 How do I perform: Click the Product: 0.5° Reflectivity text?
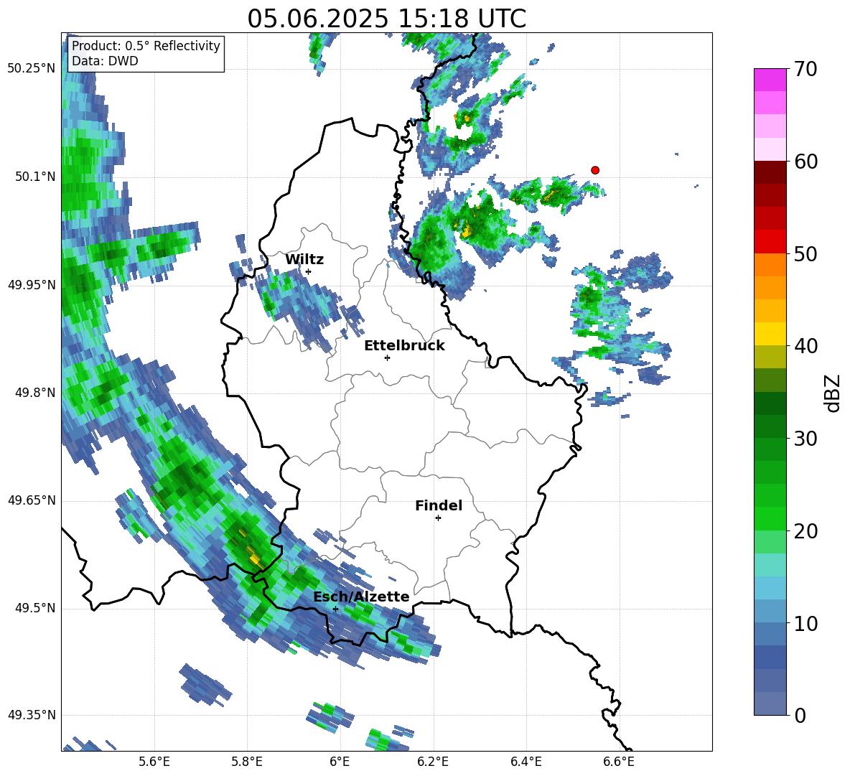pyautogui.click(x=146, y=46)
